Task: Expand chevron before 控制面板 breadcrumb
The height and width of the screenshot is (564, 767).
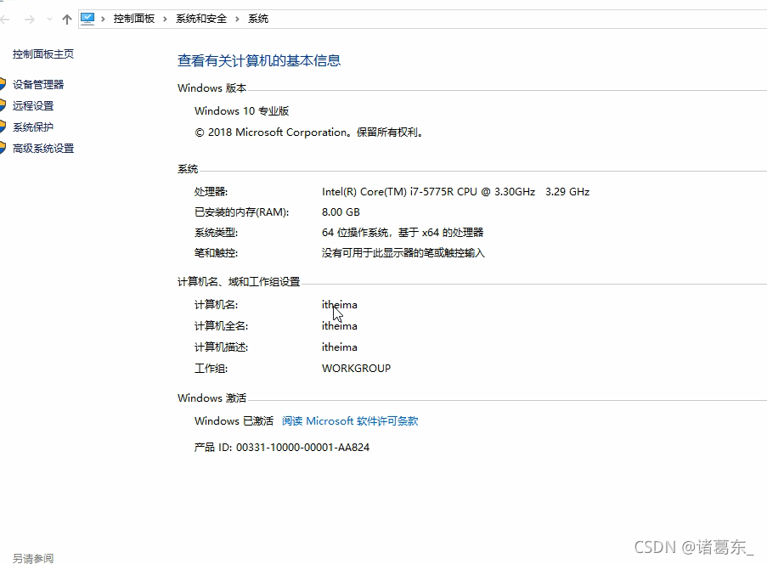Action: [103, 19]
